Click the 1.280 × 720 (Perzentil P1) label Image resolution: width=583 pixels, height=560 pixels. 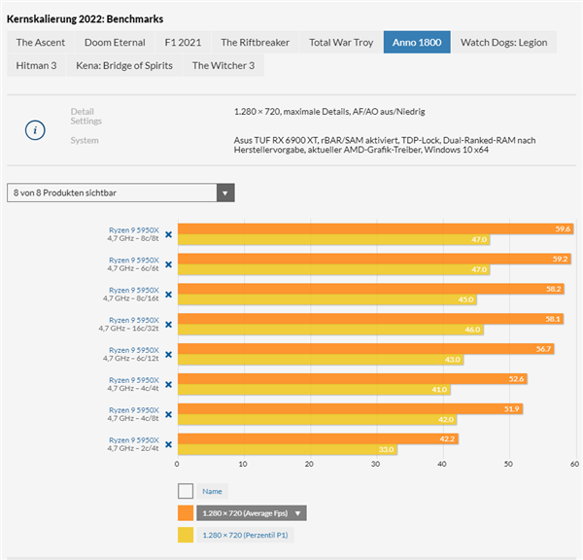click(x=244, y=535)
